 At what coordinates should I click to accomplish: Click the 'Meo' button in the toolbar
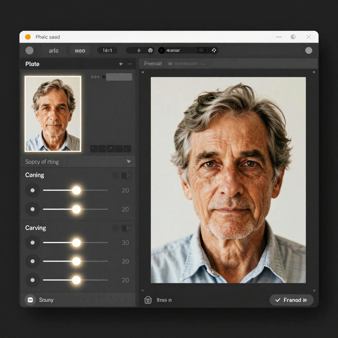coord(80,51)
